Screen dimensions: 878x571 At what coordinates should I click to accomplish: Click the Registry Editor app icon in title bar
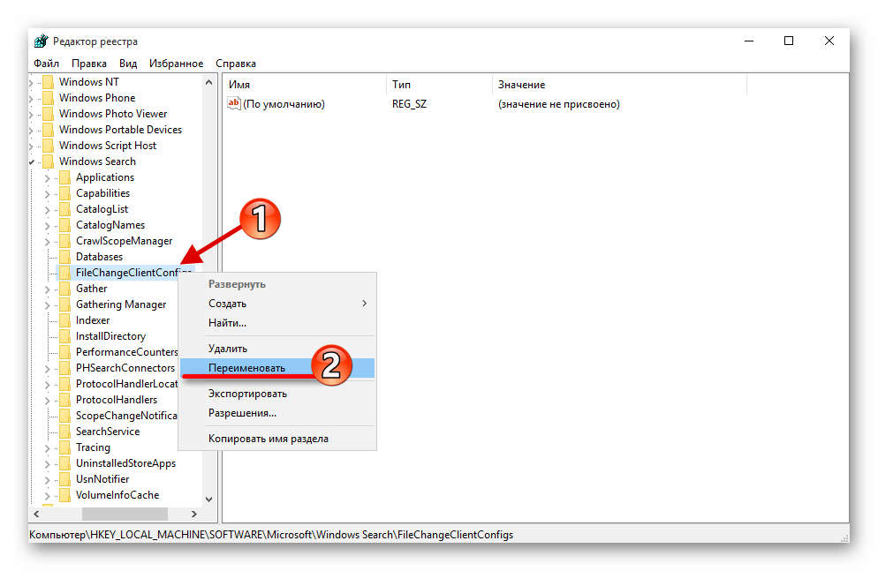point(40,41)
